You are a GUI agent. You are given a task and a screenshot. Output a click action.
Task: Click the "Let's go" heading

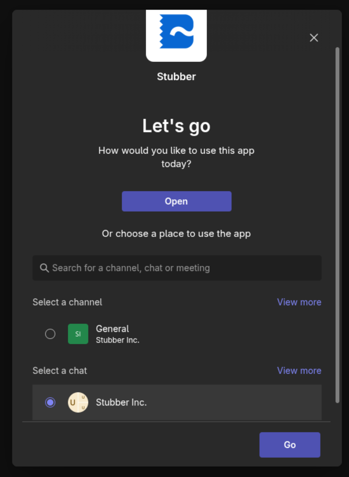click(176, 126)
